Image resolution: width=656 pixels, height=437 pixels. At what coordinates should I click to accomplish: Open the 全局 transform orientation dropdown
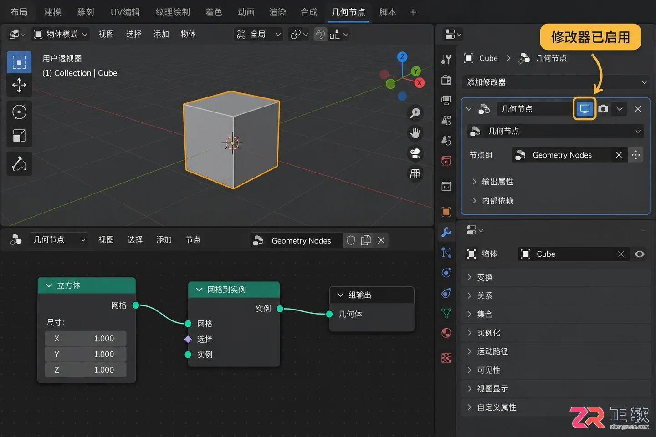259,34
